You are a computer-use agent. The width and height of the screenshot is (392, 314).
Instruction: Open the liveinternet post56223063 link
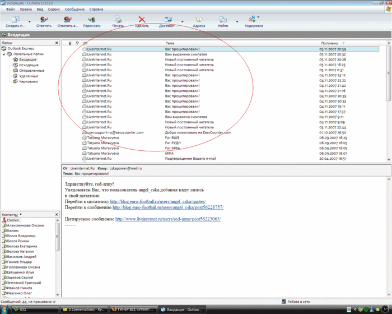[168, 219]
